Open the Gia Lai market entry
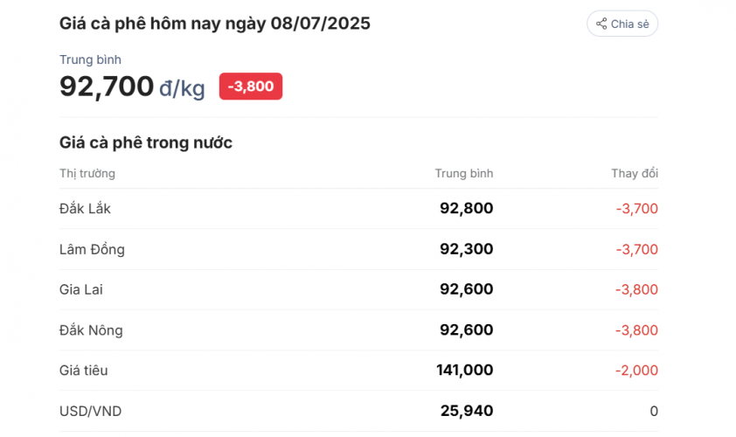The height and width of the screenshot is (437, 736). [x=358, y=289]
